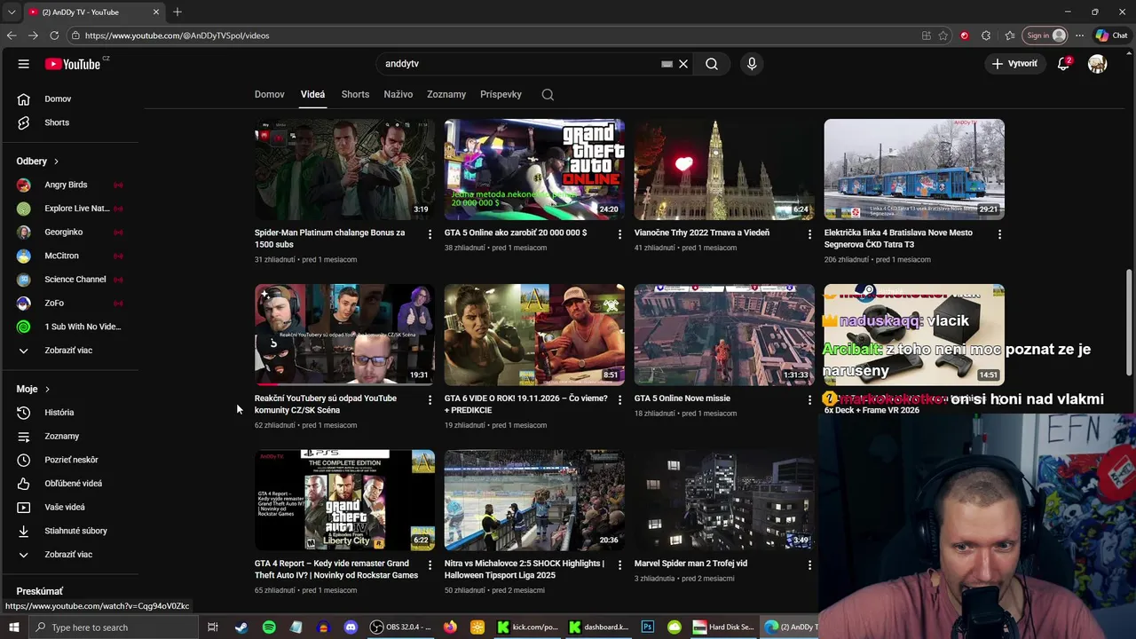Switch to Príspevky channel tab
The image size is (1136, 639).
(501, 94)
